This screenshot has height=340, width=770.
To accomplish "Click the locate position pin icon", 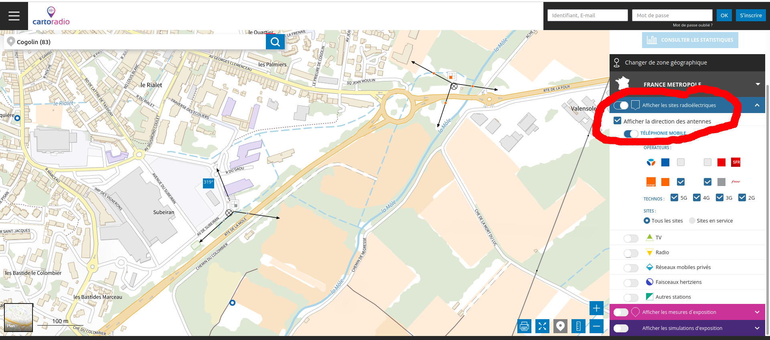I will [560, 326].
